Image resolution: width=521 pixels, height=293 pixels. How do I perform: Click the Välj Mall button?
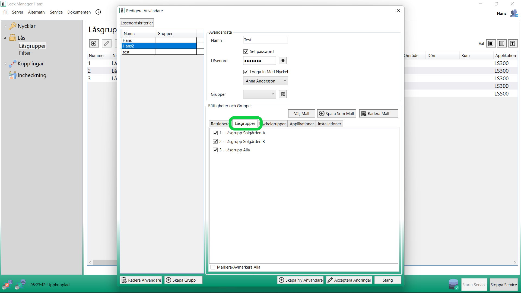pos(301,113)
